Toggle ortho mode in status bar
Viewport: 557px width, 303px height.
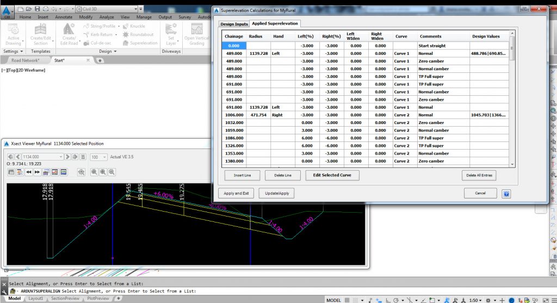388,300
